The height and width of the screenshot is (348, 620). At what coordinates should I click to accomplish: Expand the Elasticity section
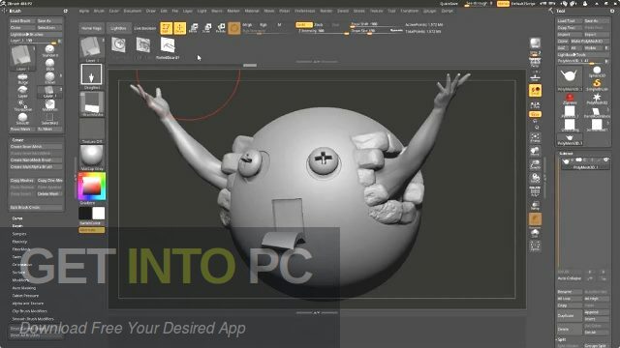click(19, 242)
